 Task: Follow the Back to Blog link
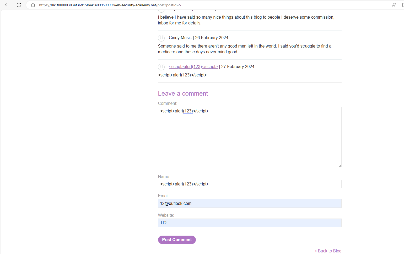coord(328,251)
